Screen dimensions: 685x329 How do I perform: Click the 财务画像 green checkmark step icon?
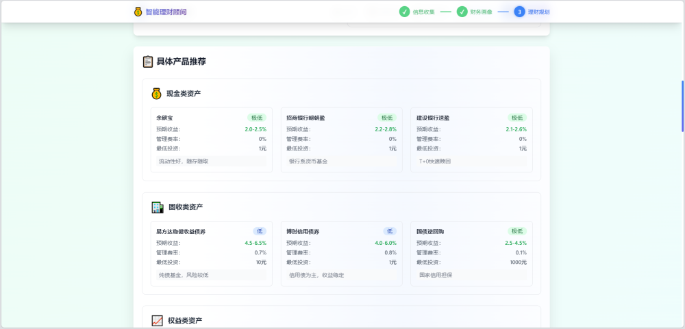coord(462,12)
